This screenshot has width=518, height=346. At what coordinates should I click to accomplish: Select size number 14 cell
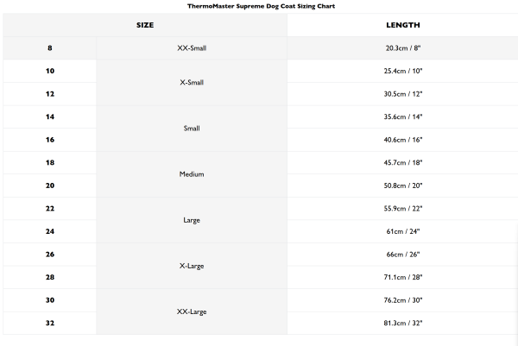click(49, 116)
